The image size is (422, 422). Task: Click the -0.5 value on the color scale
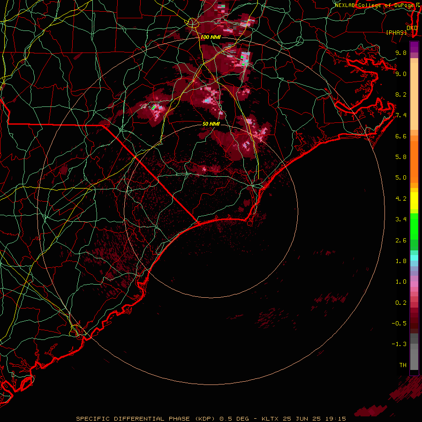pos(399,324)
